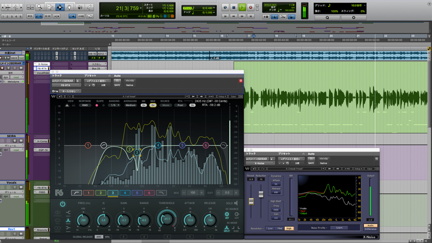Viewport: 432px width, 243px height.
Task: Click band 5 node on F6 graph
Action: [x=182, y=145]
